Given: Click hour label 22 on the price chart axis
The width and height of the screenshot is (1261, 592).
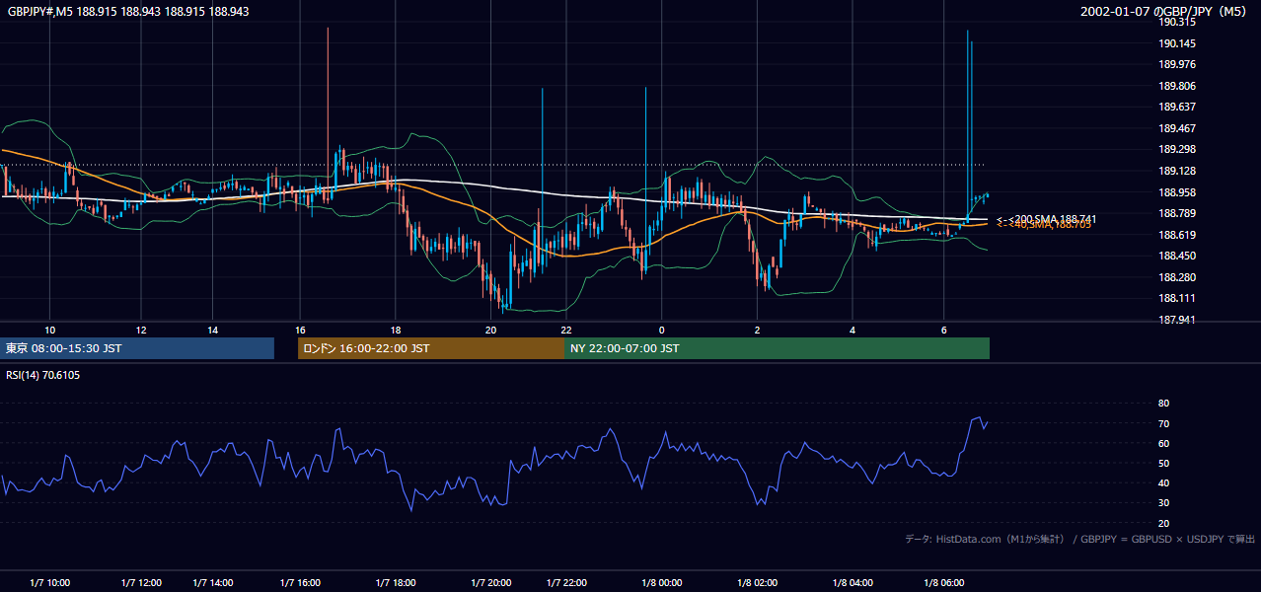Looking at the screenshot, I should [566, 330].
